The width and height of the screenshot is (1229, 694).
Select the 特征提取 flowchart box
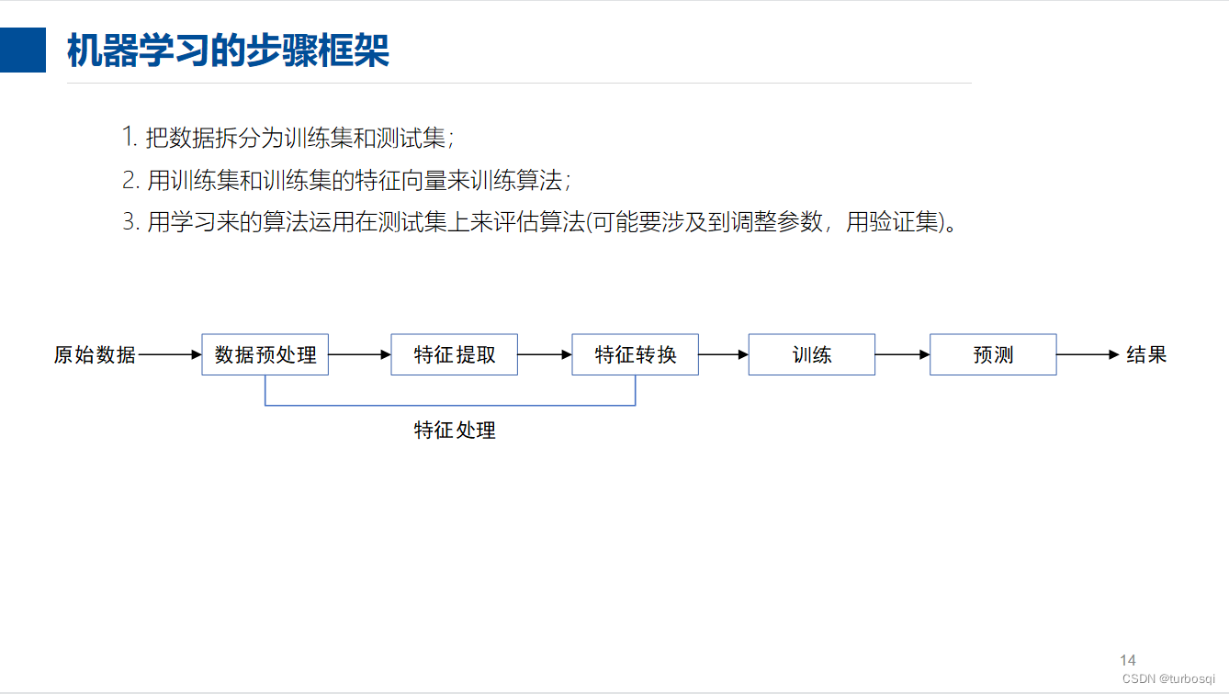pos(455,354)
